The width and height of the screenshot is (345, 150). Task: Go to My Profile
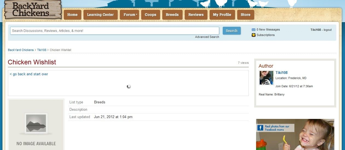tap(222, 15)
